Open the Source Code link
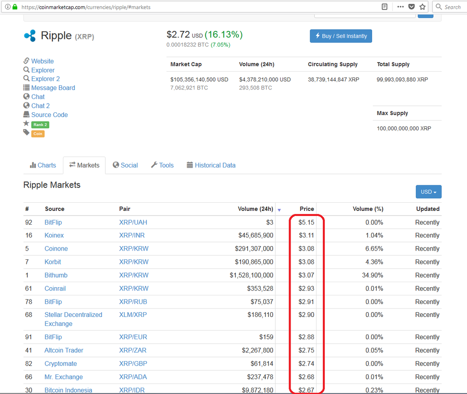This screenshot has height=394, width=467. click(x=49, y=115)
